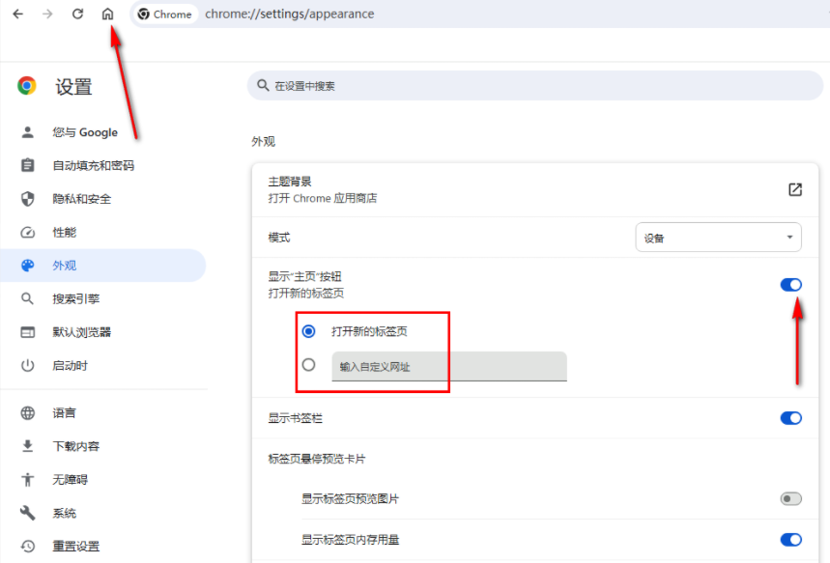Click the magnifier icon for 搜索引擎
The image size is (830, 563).
pyautogui.click(x=27, y=298)
